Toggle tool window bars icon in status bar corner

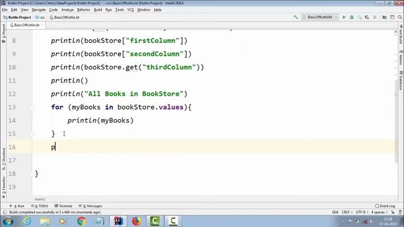pos(4,212)
